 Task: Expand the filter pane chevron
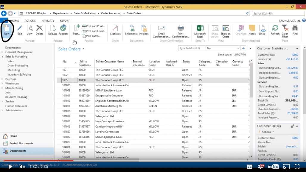250,48
